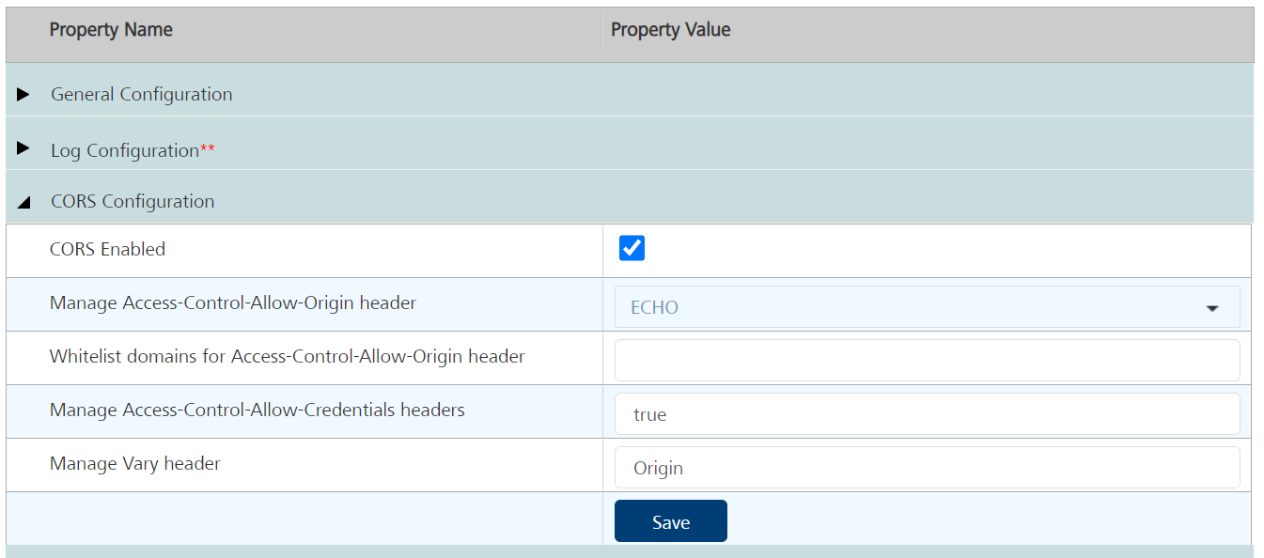Viewport: 1264px width, 558px height.
Task: Collapse the CORS Configuration triangle arrow
Action: 23,202
